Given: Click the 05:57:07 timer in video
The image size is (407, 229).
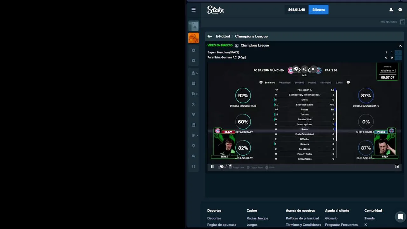Looking at the screenshot, I should pos(388,77).
